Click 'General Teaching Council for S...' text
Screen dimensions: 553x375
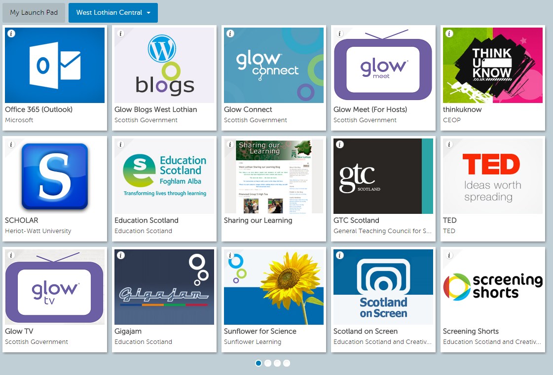382,231
